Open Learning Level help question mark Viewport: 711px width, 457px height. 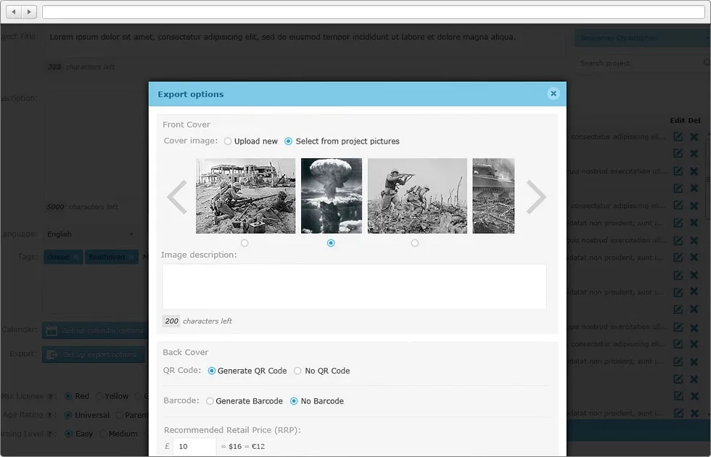(50, 435)
